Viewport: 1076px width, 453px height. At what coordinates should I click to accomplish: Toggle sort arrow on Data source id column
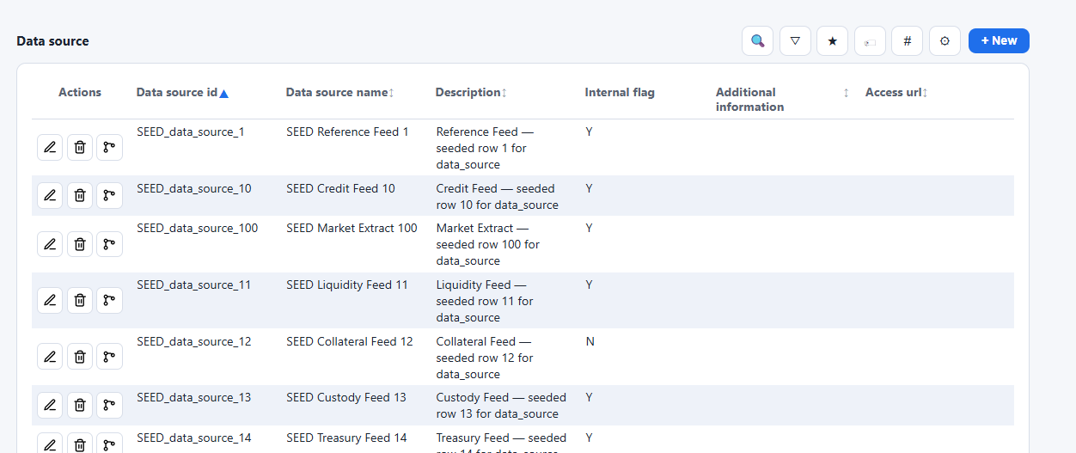(x=223, y=93)
